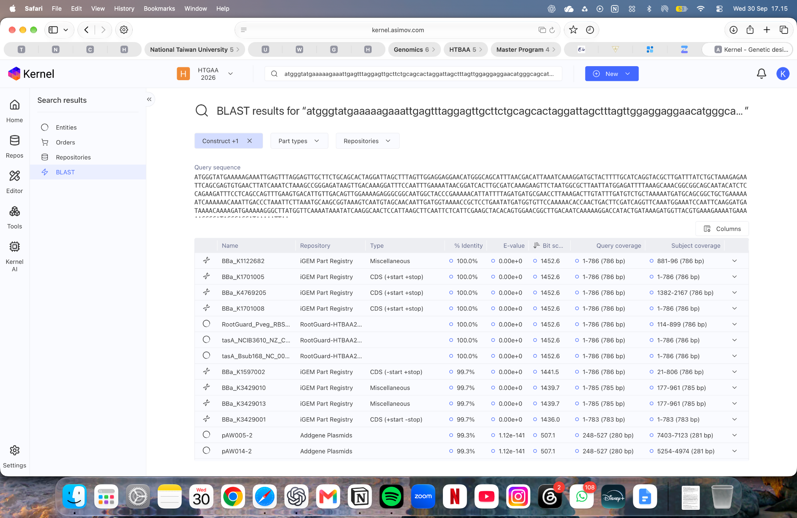Screen dimensions: 797x518
Task: Open the HTGAA 2026 workspace dropdown
Action: click(x=205, y=74)
